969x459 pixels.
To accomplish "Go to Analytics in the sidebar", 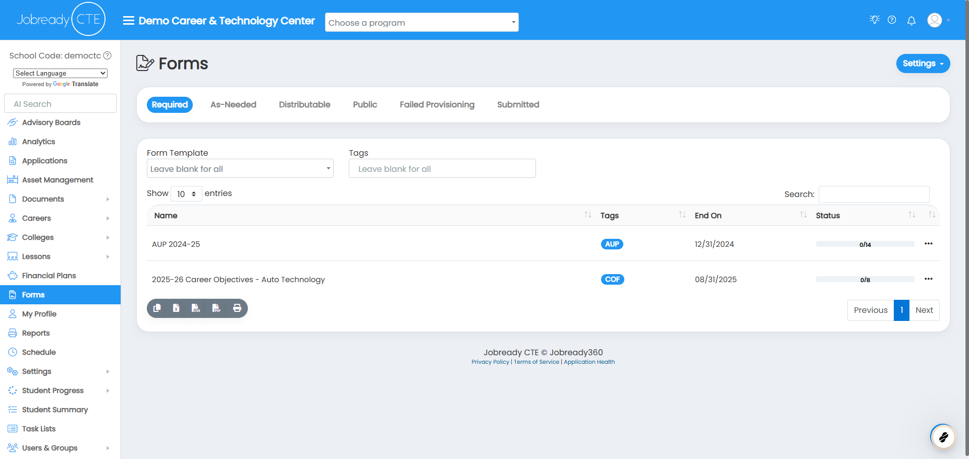I will pos(61,142).
